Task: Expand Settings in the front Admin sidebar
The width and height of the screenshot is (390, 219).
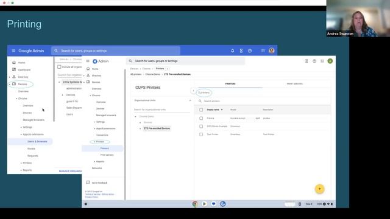Action: tap(94, 122)
